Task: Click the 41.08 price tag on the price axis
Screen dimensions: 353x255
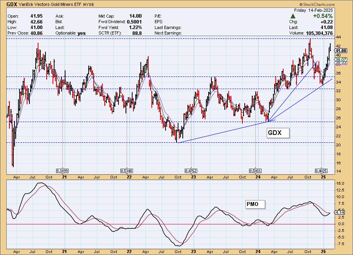Action: point(341,51)
